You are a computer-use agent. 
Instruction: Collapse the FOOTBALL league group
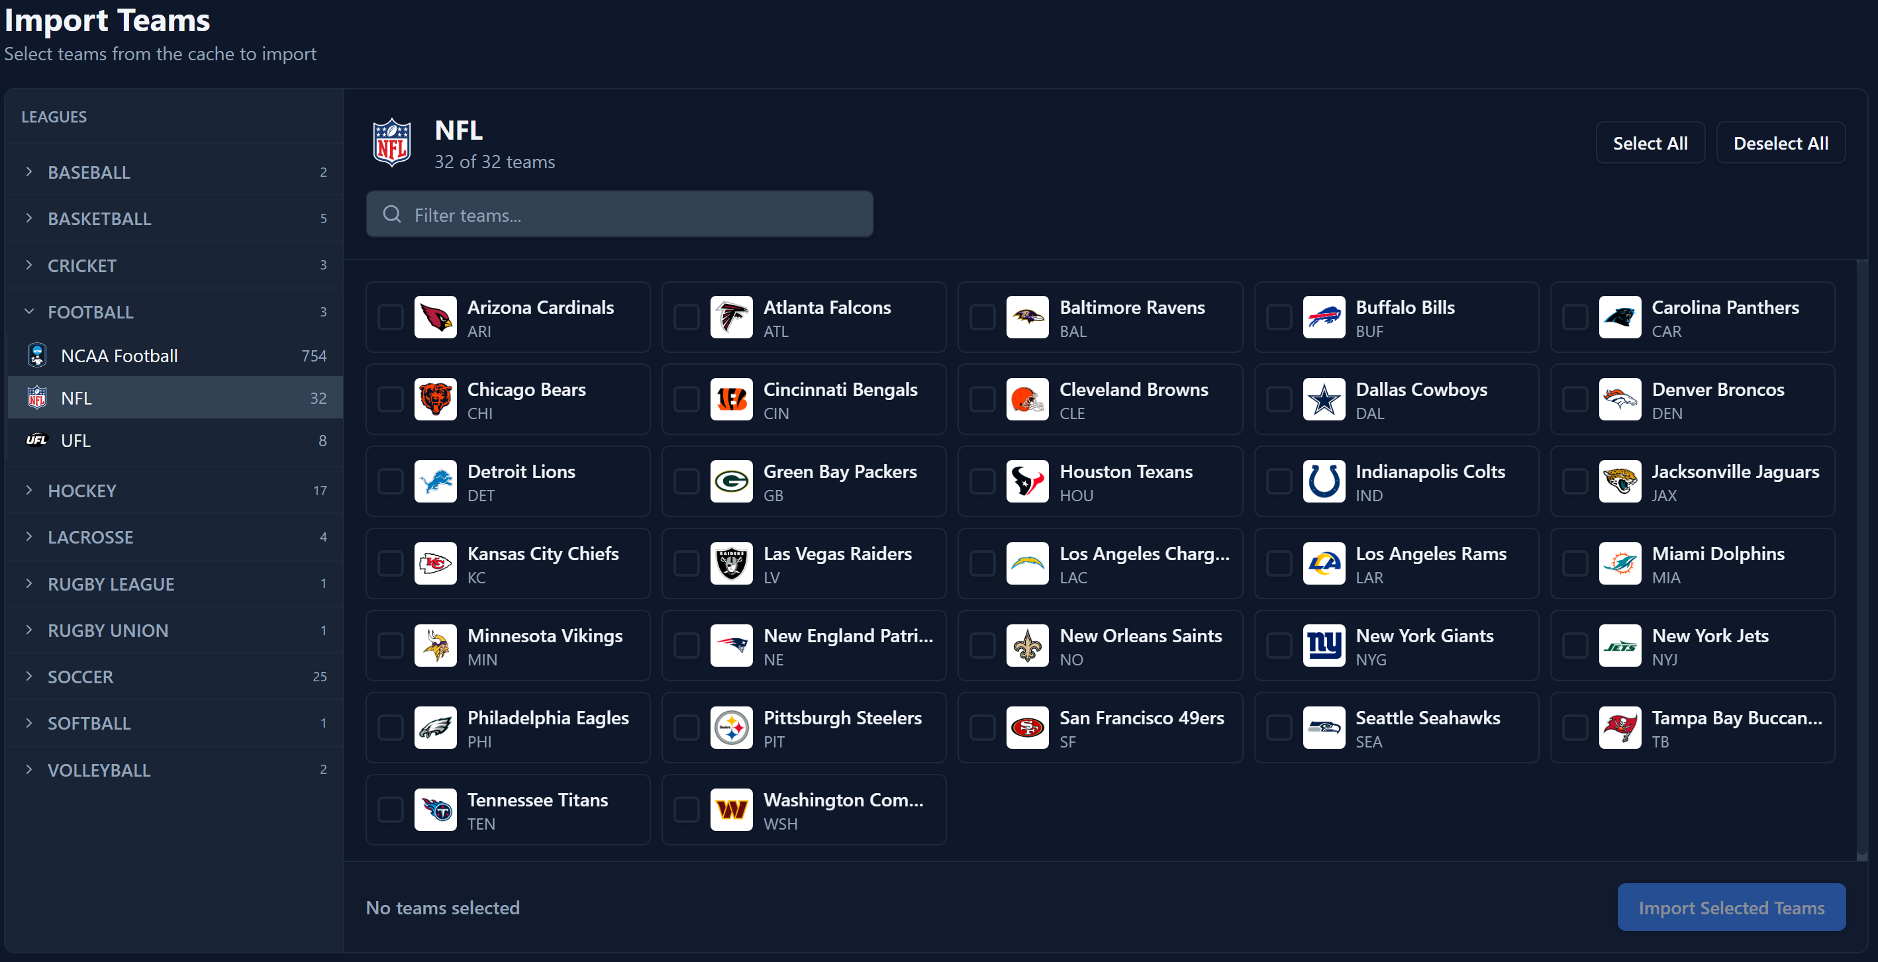91,312
